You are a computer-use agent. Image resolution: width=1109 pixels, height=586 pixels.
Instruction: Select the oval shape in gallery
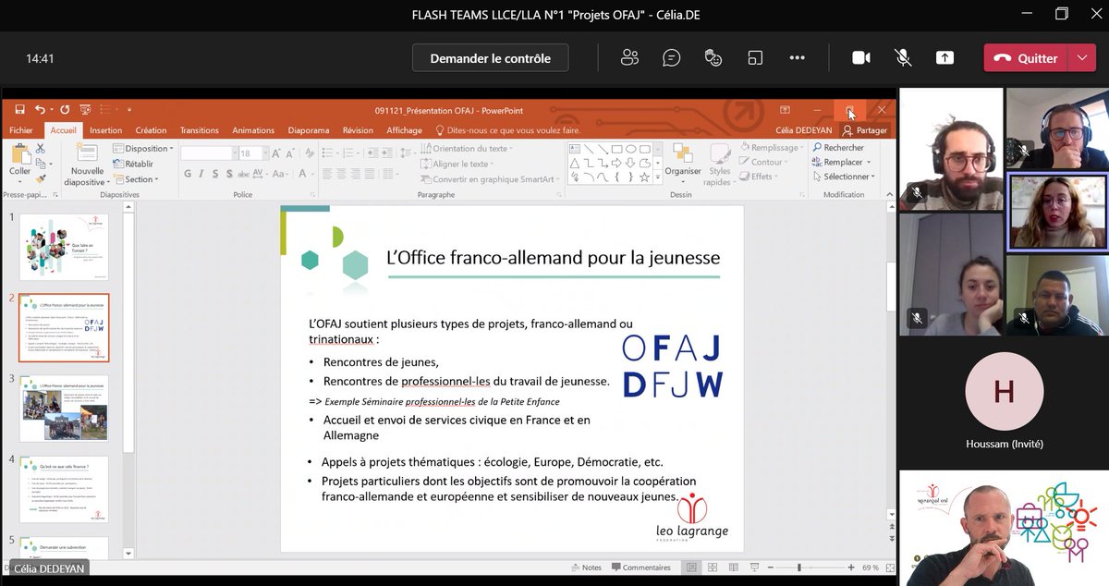click(631, 148)
